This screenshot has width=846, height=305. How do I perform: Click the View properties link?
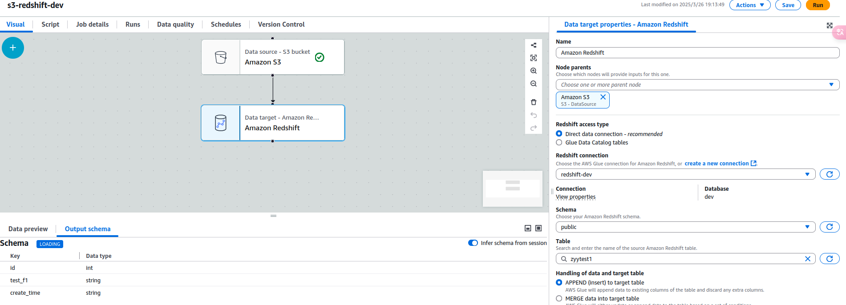pos(575,197)
